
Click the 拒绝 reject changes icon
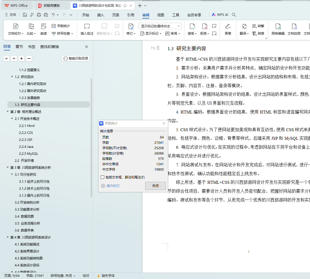pos(204,26)
